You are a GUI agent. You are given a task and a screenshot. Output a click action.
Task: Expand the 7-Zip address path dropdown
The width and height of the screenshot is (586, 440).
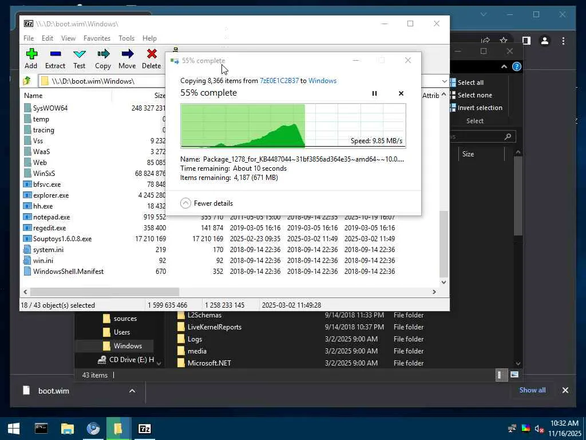click(444, 81)
